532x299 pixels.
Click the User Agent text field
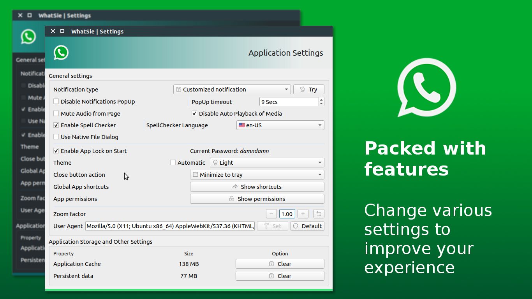click(x=170, y=226)
